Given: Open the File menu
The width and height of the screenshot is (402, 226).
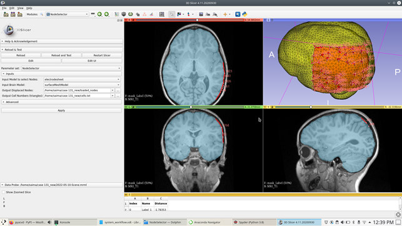Looking at the screenshot, I should click(x=4, y=8).
